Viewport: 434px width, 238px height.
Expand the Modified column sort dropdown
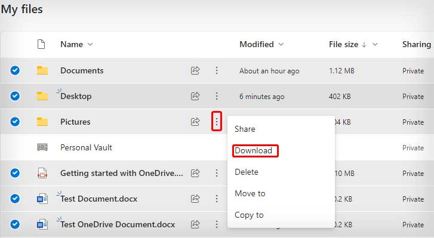[x=281, y=44]
